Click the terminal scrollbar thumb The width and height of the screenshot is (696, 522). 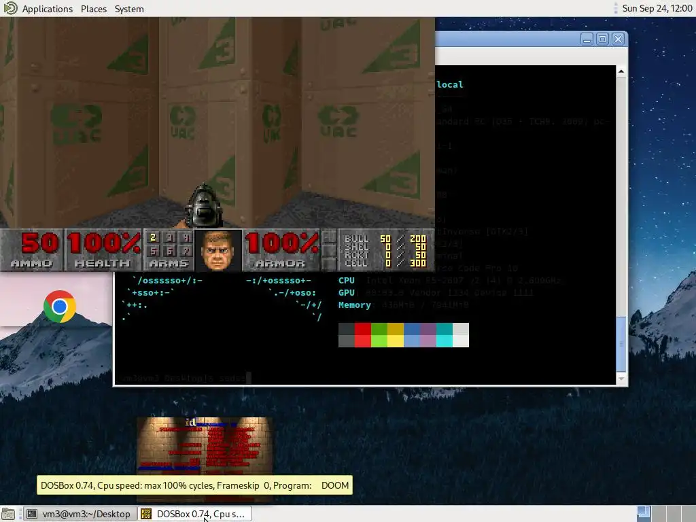coord(621,345)
